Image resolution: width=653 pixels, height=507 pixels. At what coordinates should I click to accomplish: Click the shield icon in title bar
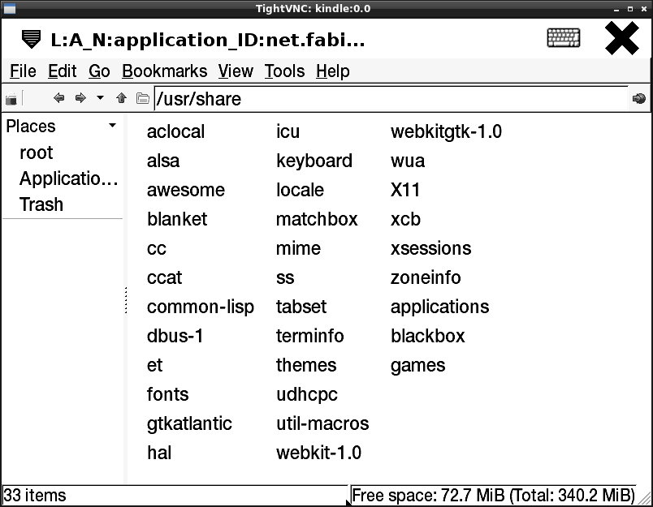31,40
